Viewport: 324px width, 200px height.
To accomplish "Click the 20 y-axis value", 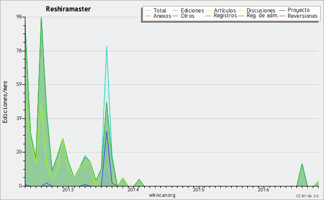I will click(19, 152).
